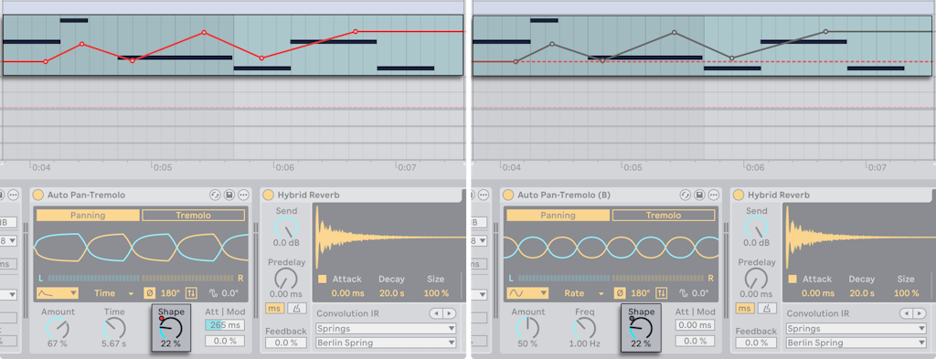
Task: Open the Time mode dropdown in Auto Pan-Tremolo
Action: [x=113, y=293]
